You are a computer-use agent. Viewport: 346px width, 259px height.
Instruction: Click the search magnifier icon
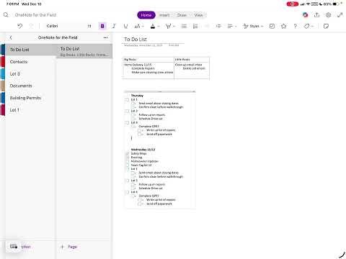6,15
